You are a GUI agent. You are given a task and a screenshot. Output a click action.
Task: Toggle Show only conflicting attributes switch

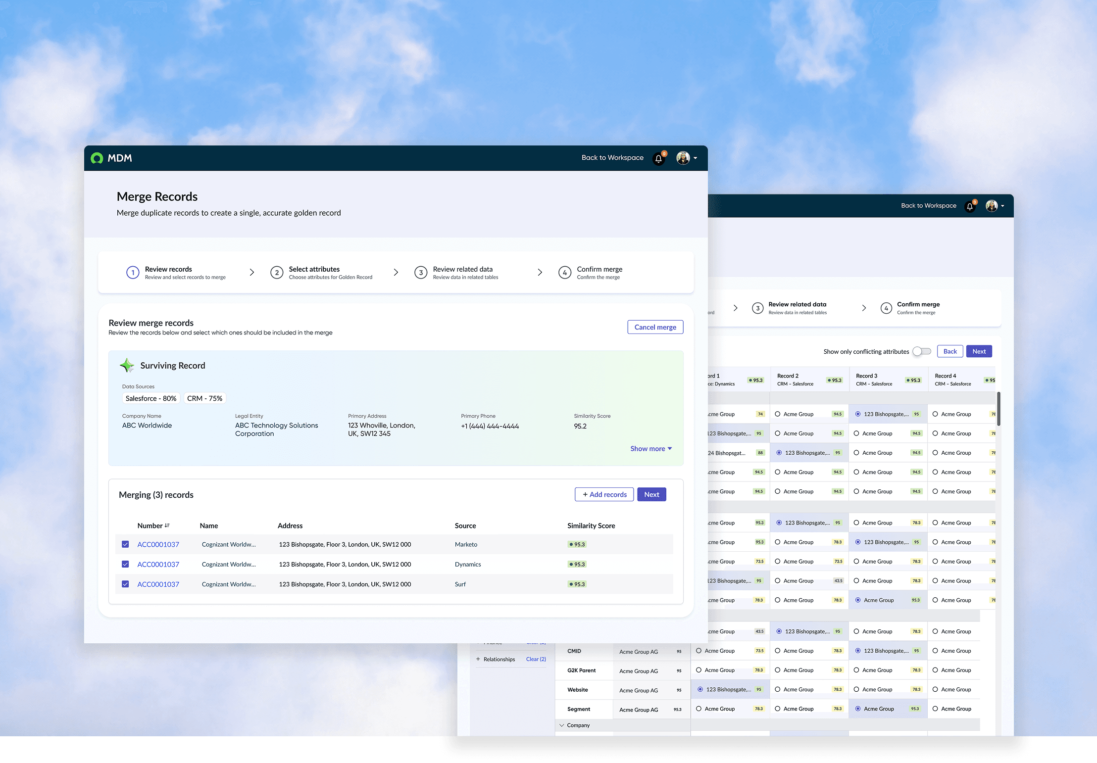coord(922,351)
